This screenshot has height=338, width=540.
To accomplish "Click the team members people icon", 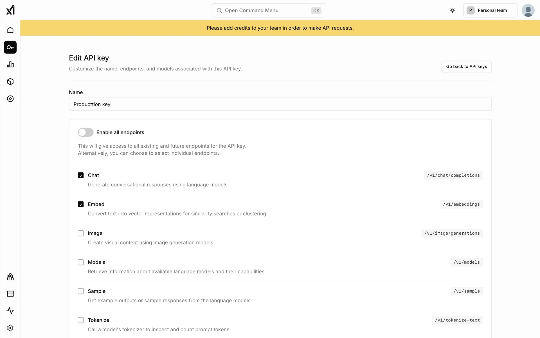I will tap(10, 277).
